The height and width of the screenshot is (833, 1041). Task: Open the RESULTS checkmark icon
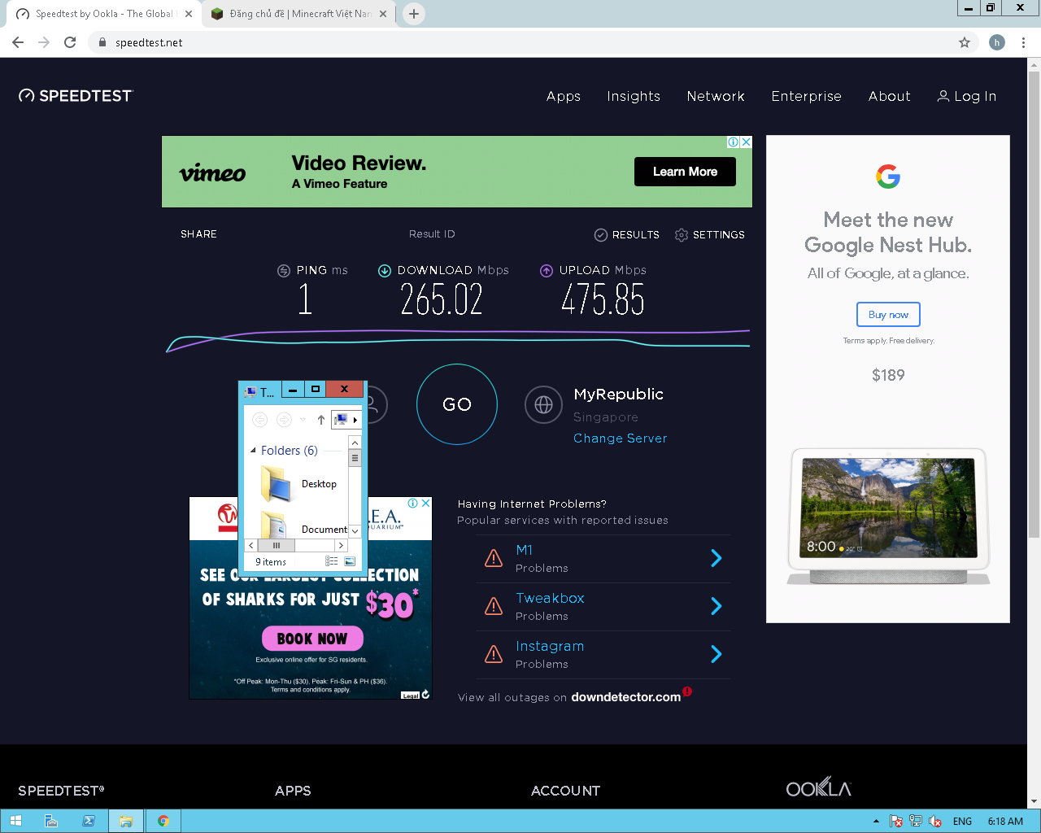pos(601,235)
